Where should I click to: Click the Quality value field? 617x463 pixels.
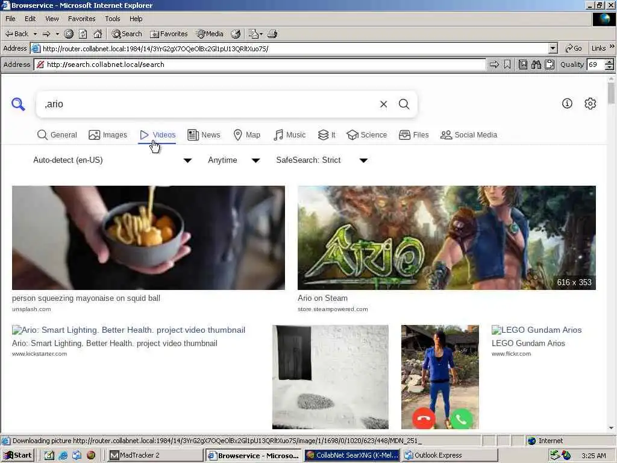(595, 65)
